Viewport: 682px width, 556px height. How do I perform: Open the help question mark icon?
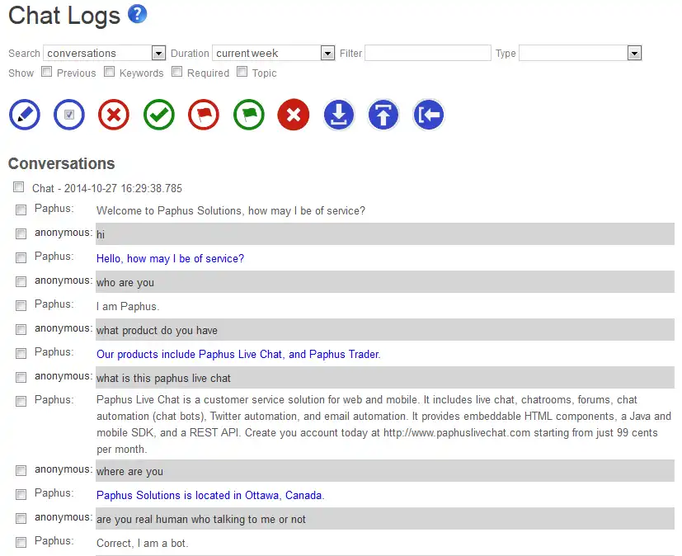click(138, 14)
